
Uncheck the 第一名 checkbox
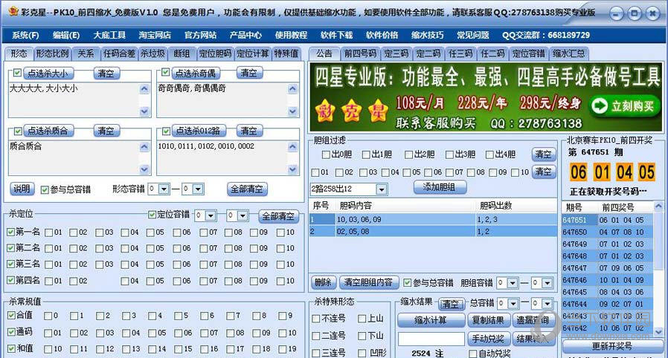point(10,232)
